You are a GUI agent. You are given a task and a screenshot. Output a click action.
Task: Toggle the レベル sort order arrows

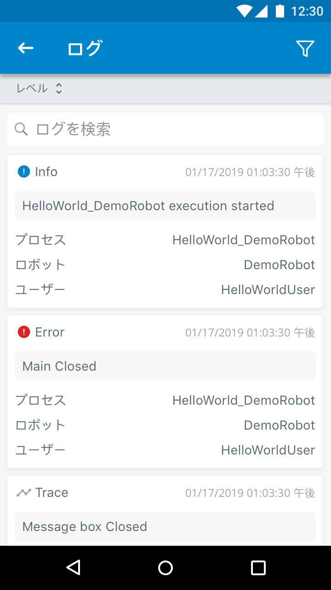(58, 88)
